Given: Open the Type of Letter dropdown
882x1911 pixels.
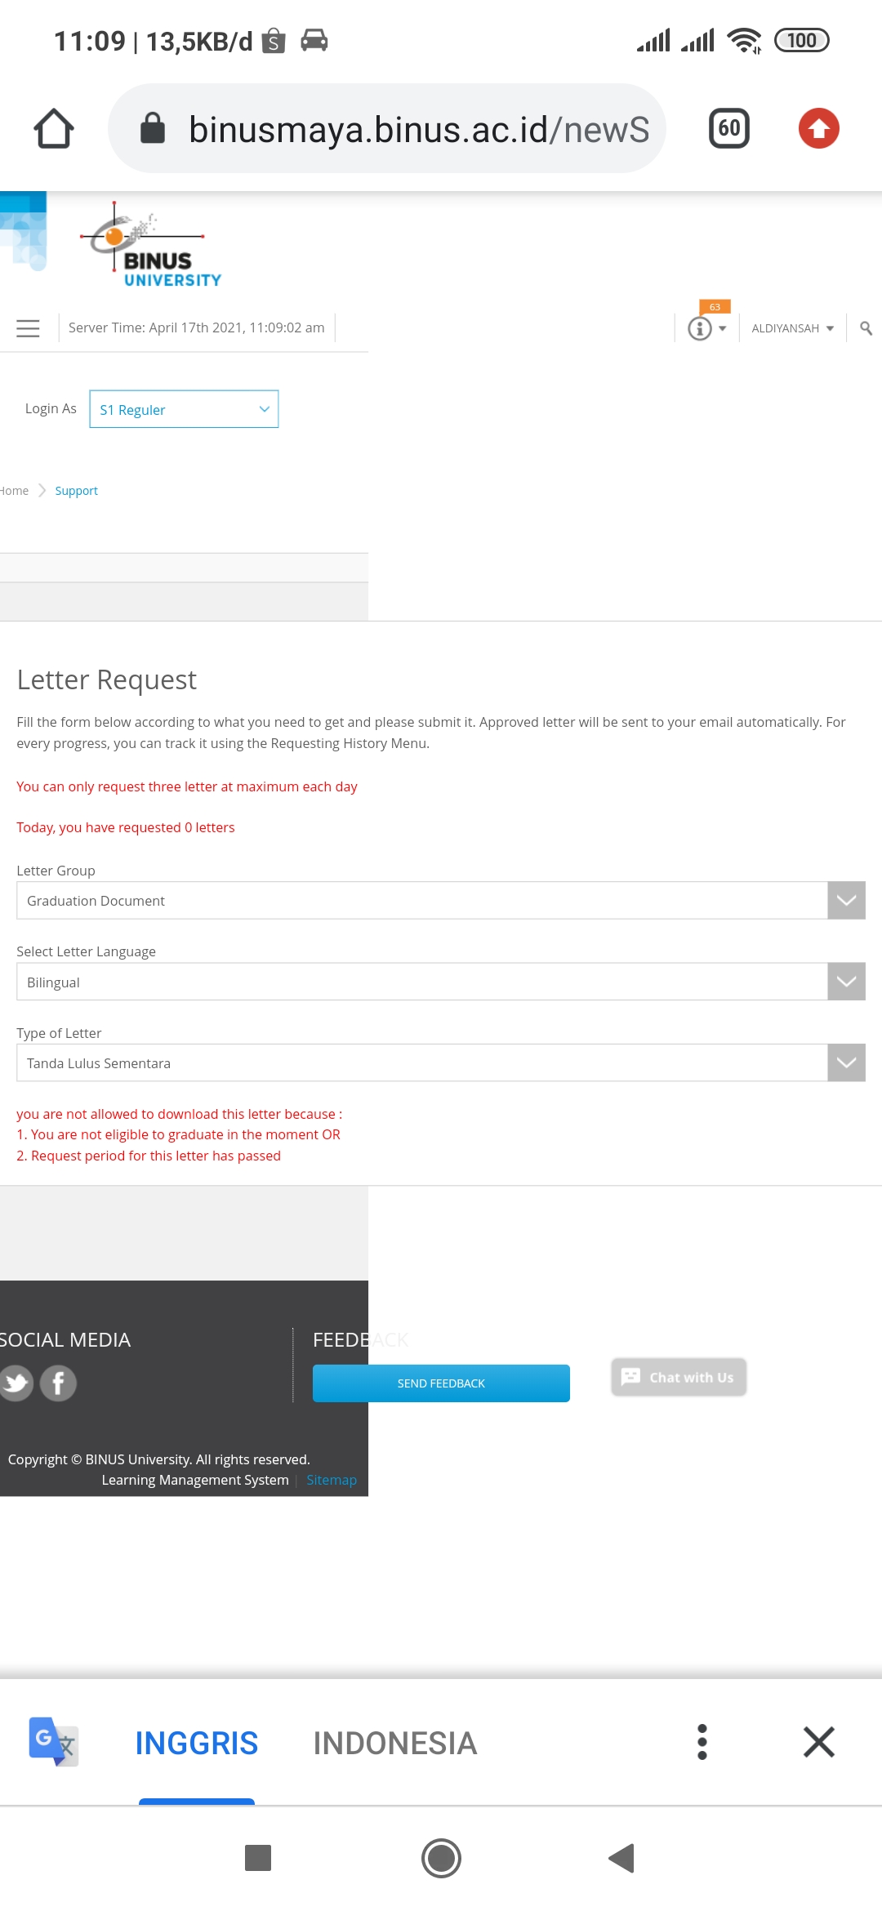Looking at the screenshot, I should pyautogui.click(x=440, y=1063).
